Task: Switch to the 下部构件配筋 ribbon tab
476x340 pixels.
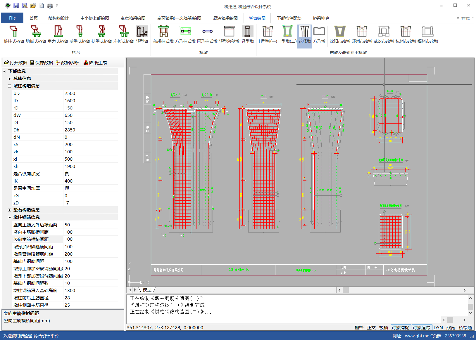Action: click(289, 18)
